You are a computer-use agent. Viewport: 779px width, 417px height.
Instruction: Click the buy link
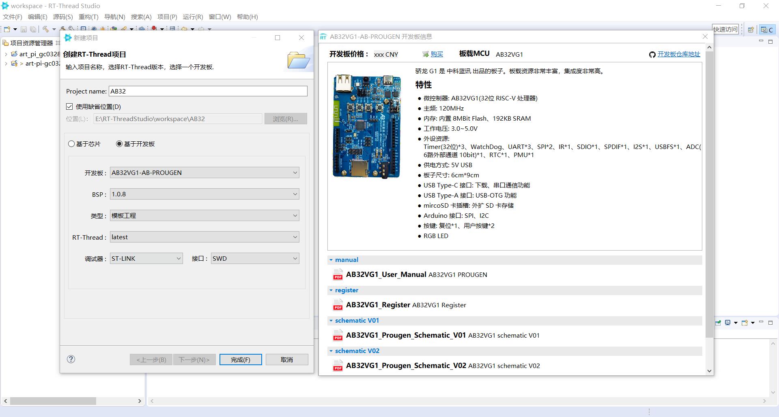tap(437, 54)
